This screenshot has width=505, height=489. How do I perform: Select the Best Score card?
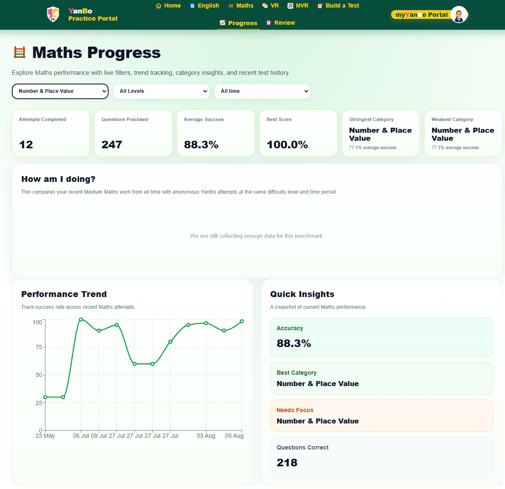[x=298, y=133]
